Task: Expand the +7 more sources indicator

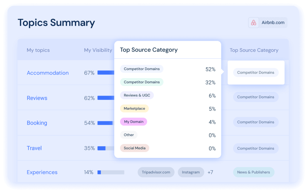Action: tap(210, 172)
